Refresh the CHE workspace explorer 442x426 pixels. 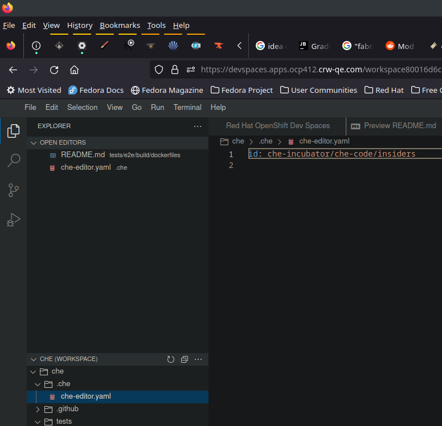click(170, 359)
